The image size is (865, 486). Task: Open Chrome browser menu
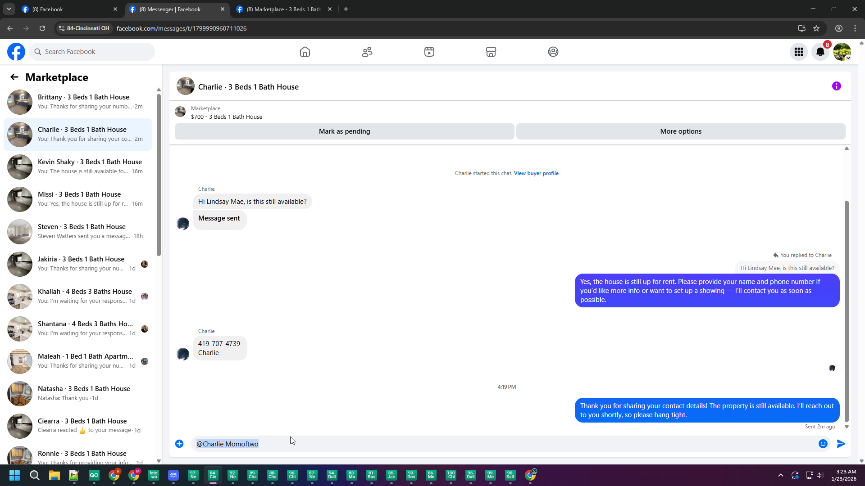[x=855, y=28]
